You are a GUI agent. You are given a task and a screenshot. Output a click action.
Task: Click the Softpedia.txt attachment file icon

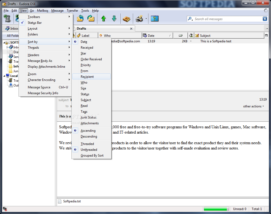(60, 201)
